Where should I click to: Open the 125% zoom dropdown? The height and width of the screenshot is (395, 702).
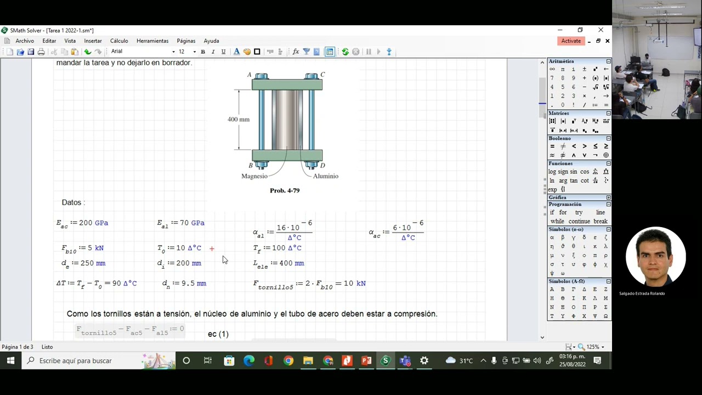tap(603, 347)
